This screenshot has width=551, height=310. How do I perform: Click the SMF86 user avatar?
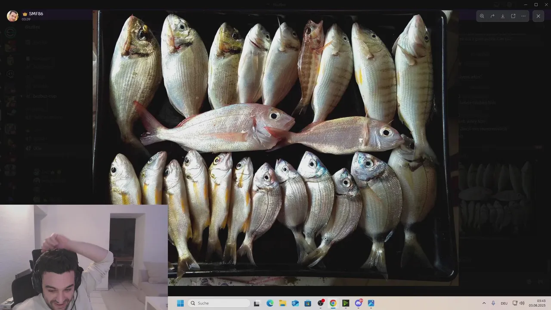click(x=12, y=16)
